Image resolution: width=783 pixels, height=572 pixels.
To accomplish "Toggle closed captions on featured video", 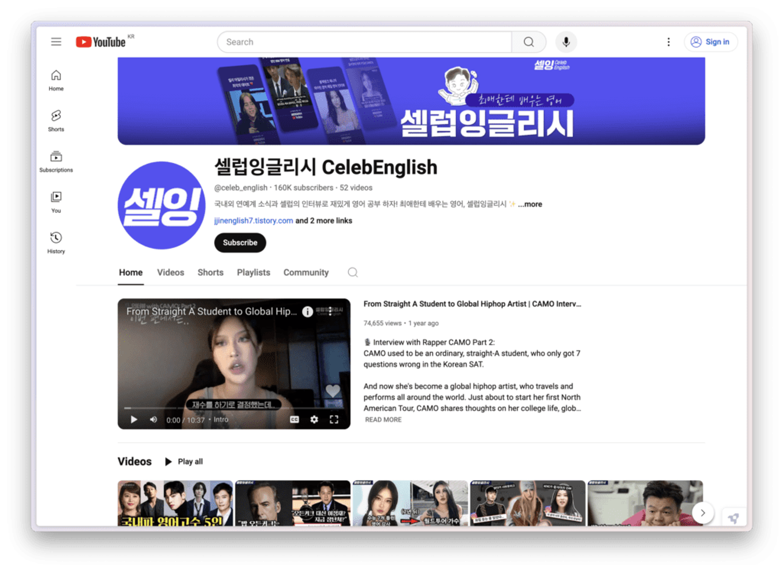I will (294, 419).
